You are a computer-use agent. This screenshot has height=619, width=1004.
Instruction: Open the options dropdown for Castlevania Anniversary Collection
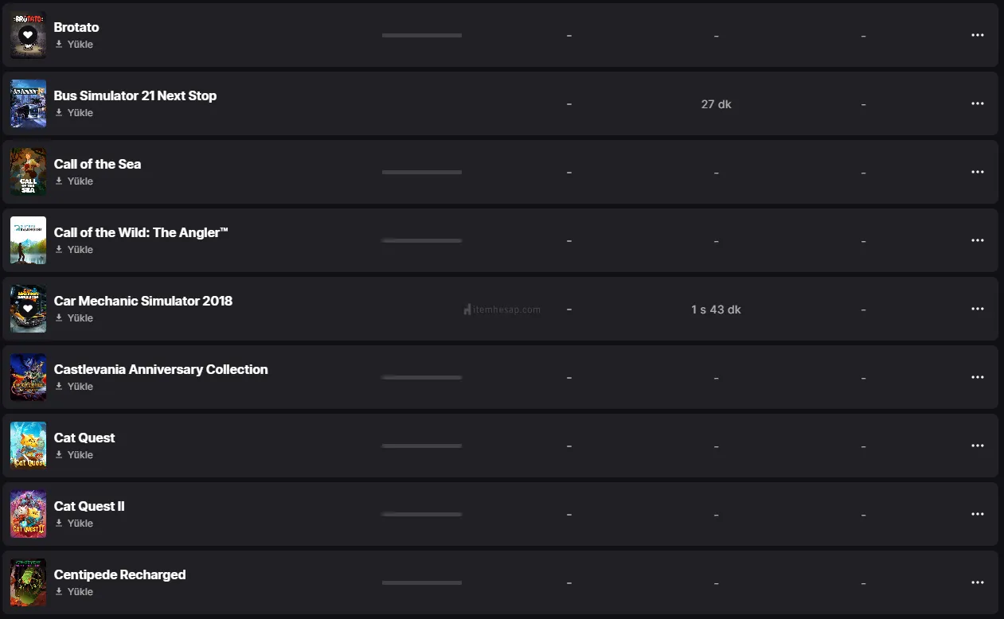[x=978, y=377]
